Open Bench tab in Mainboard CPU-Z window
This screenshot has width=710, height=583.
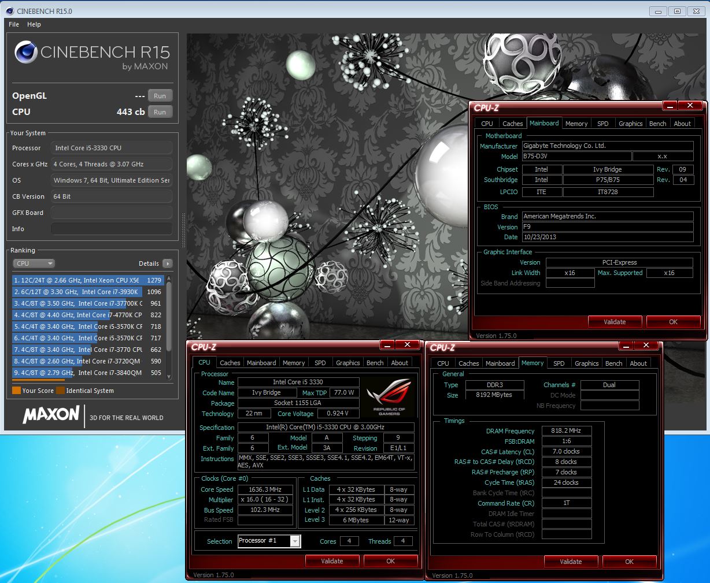(658, 124)
